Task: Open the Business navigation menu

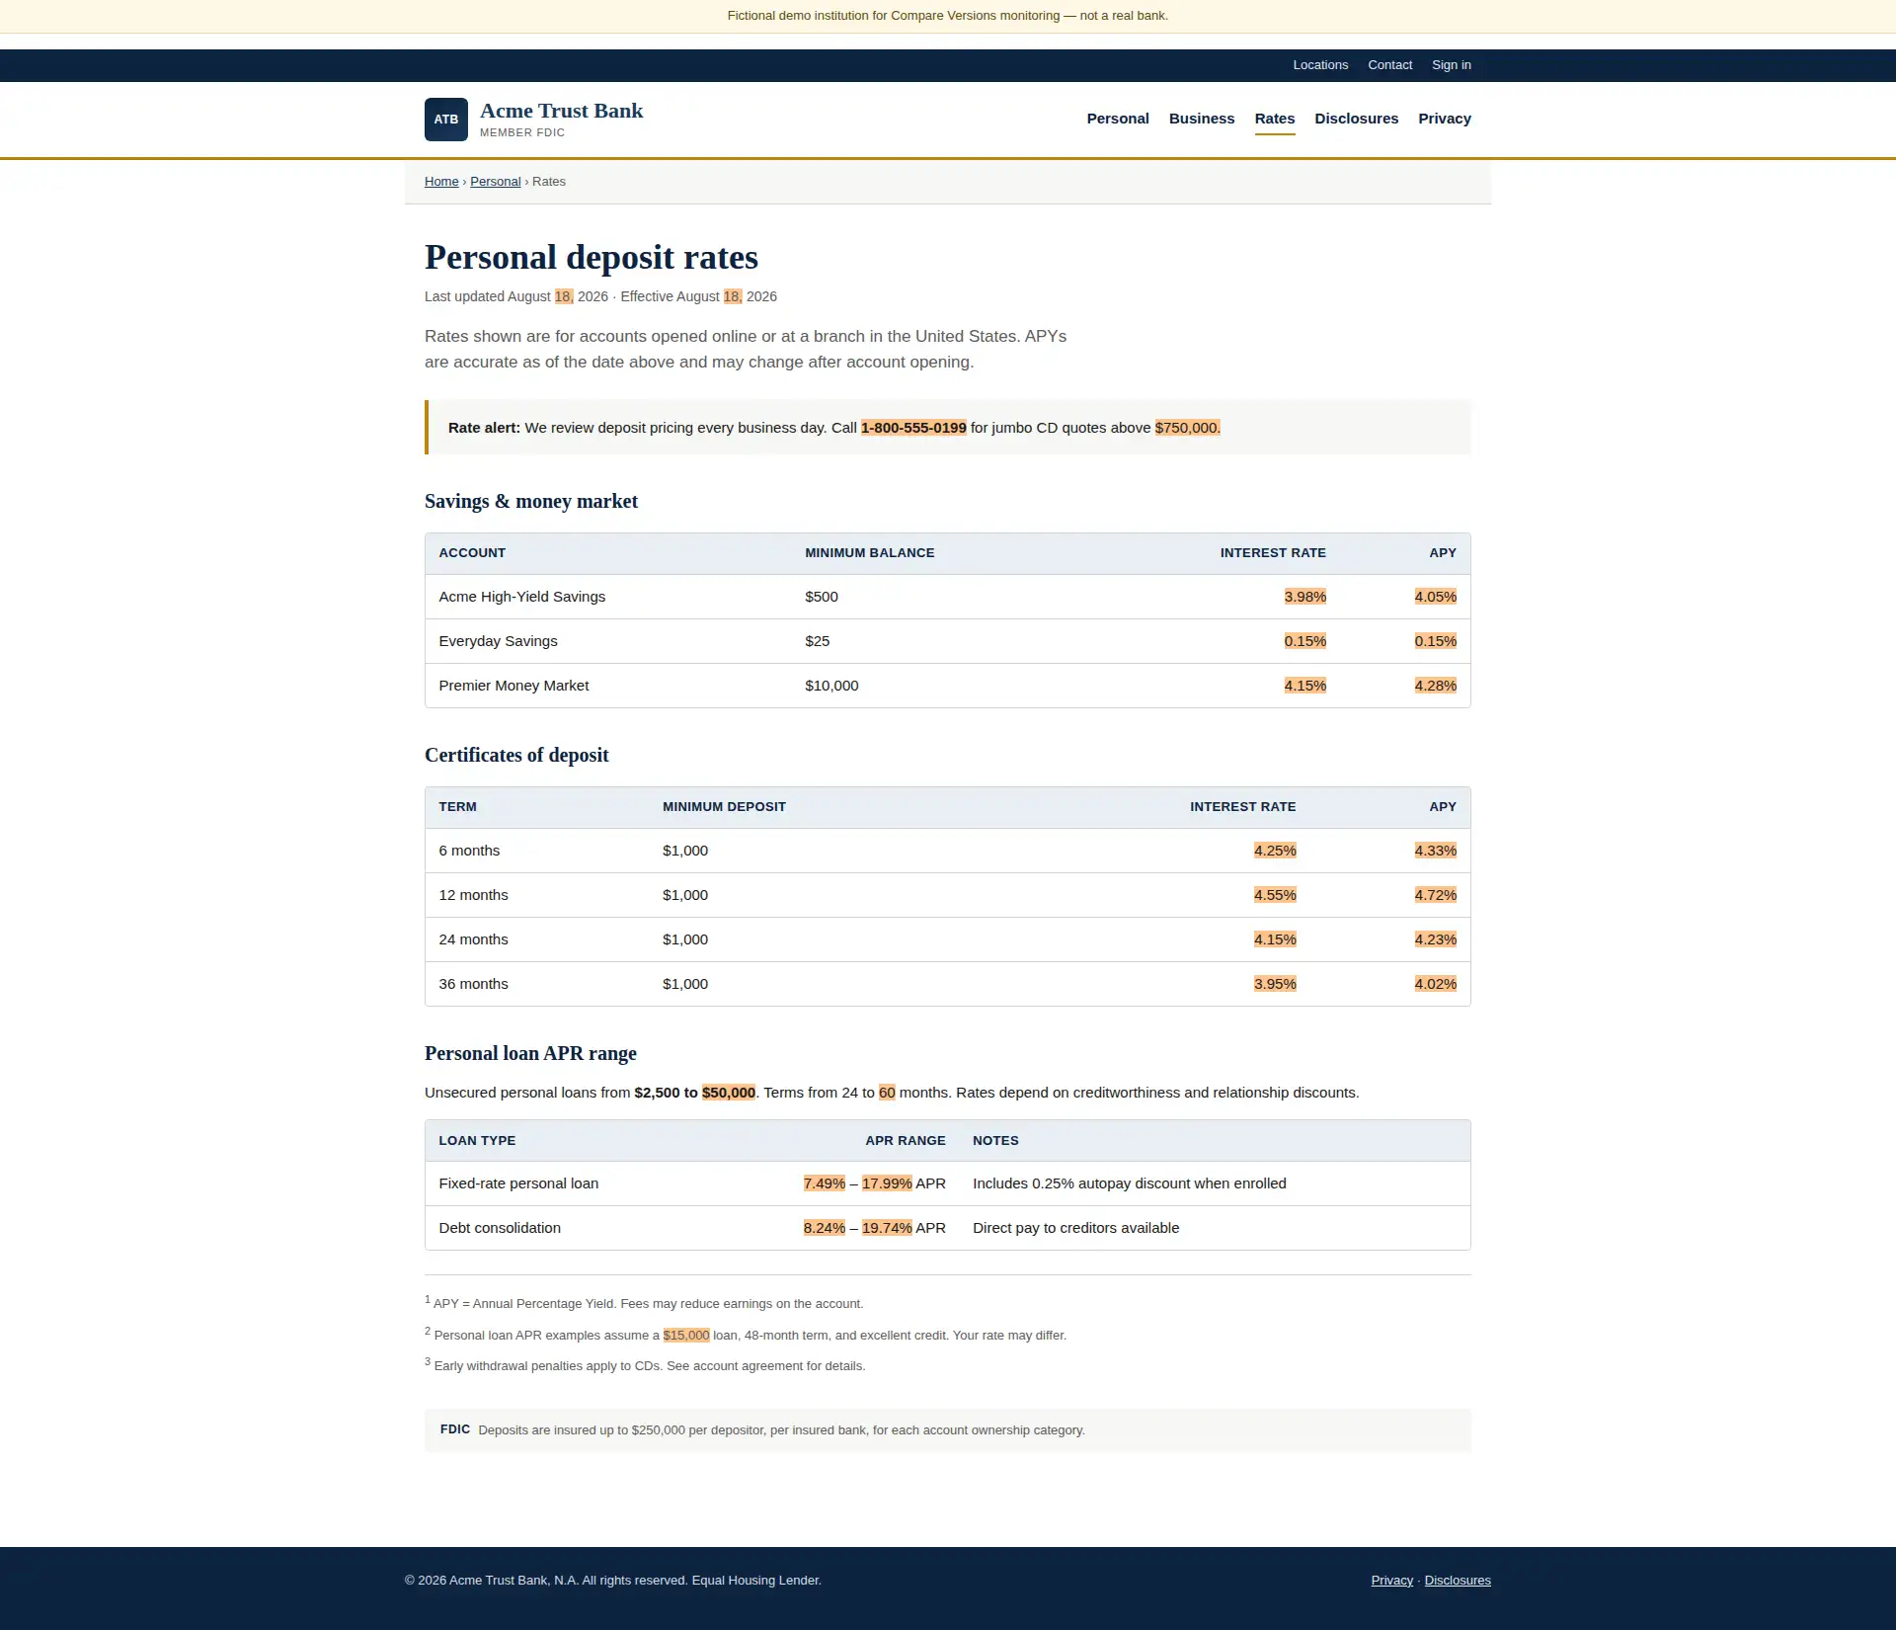Action: [1202, 119]
